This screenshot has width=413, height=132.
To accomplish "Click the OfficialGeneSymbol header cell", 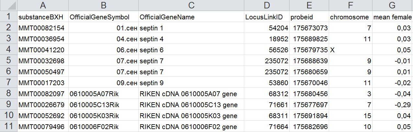I will pos(103,17).
